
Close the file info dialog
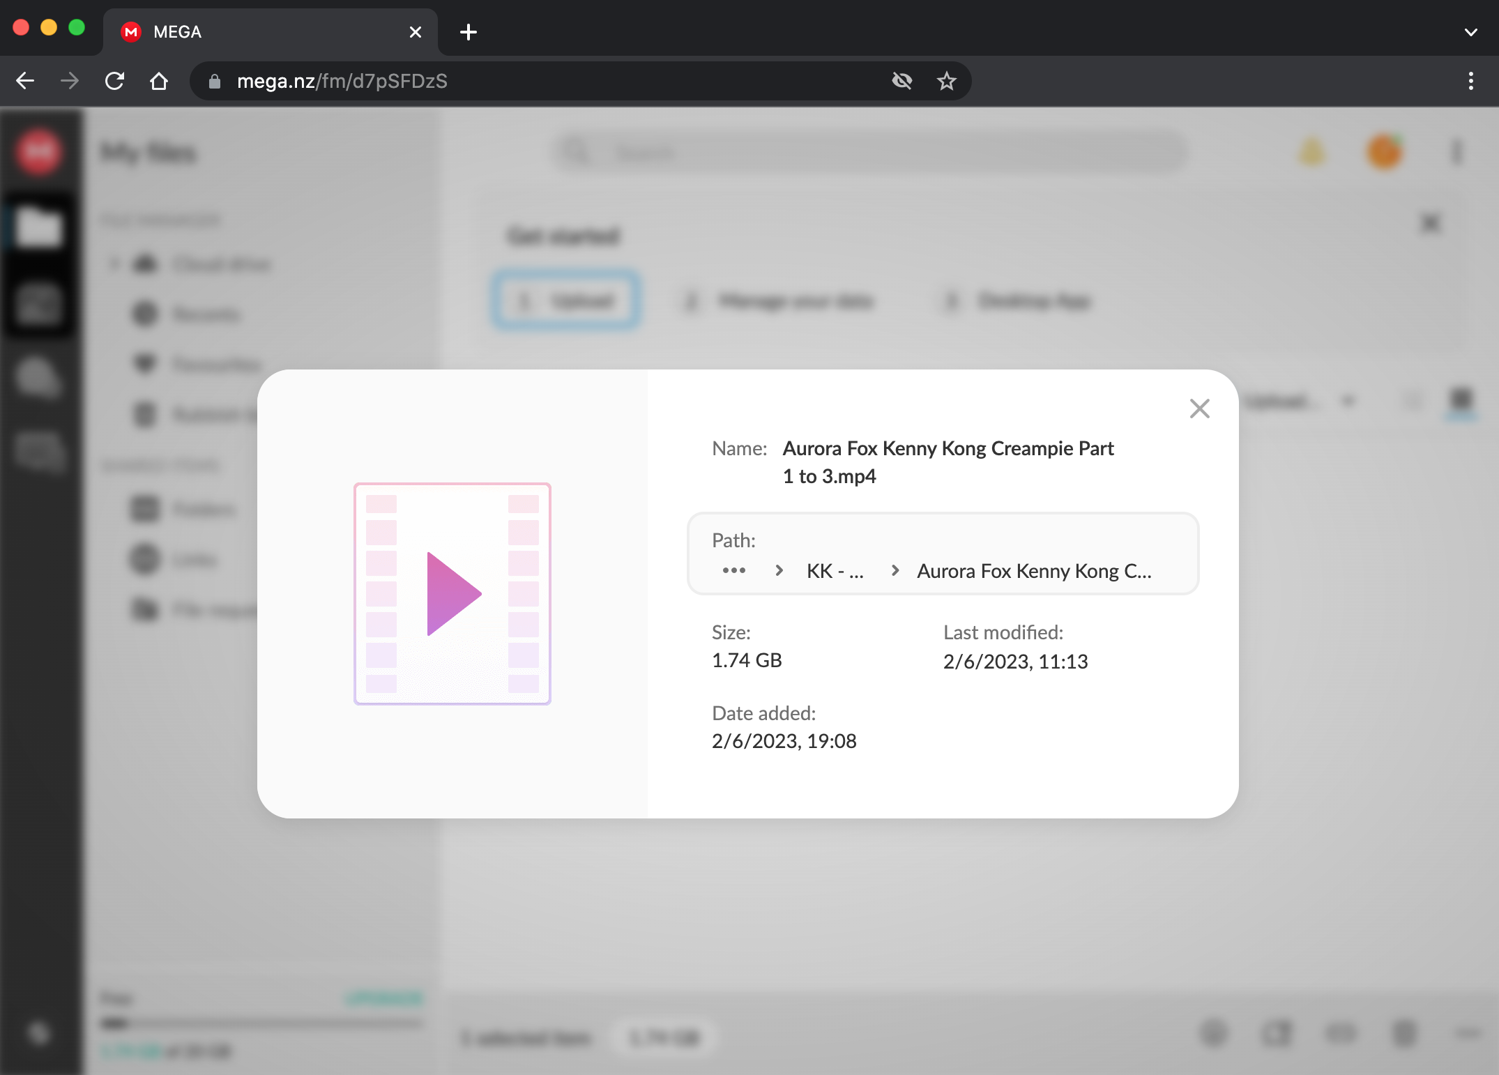[x=1199, y=409]
